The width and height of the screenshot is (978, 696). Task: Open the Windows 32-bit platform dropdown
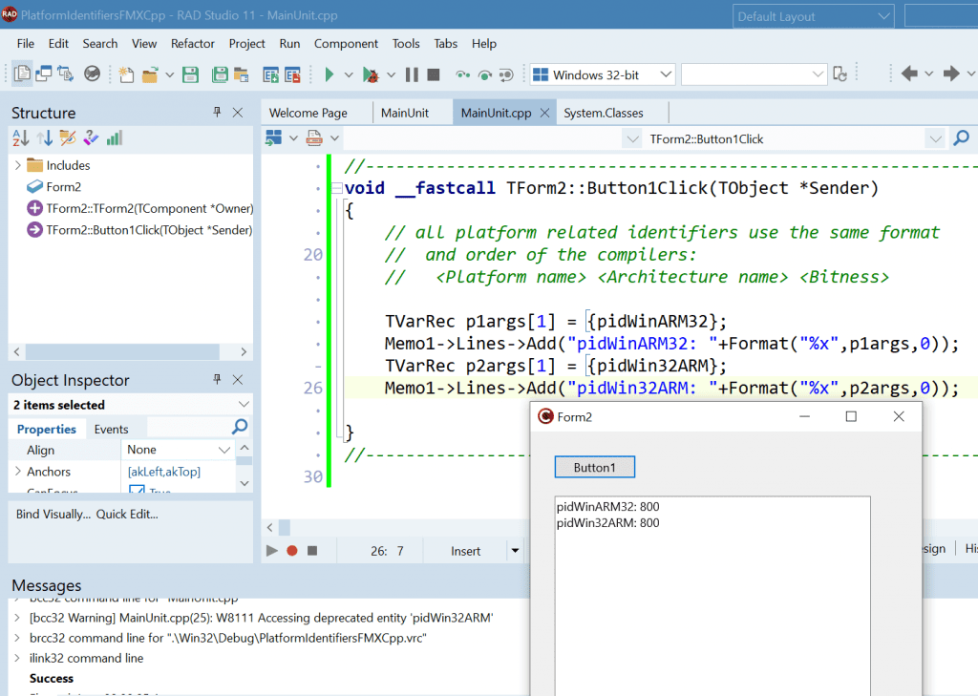click(x=666, y=74)
